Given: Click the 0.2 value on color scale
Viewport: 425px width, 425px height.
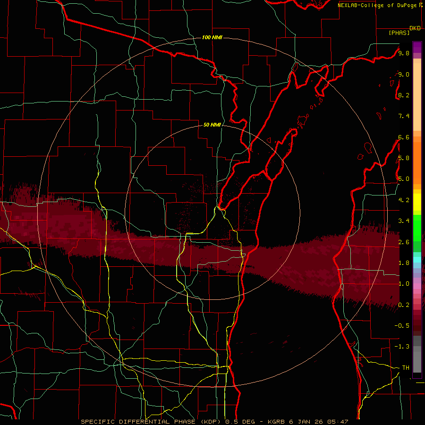Looking at the screenshot, I should [x=404, y=305].
